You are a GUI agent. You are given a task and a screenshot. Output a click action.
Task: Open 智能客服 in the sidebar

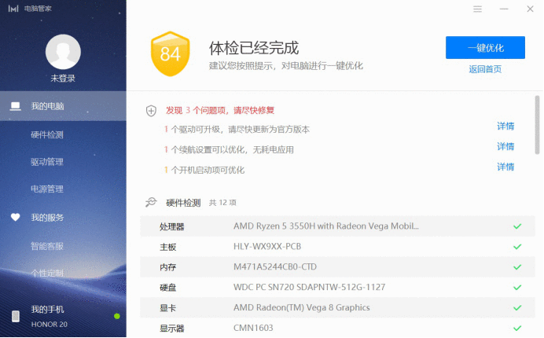pos(47,246)
